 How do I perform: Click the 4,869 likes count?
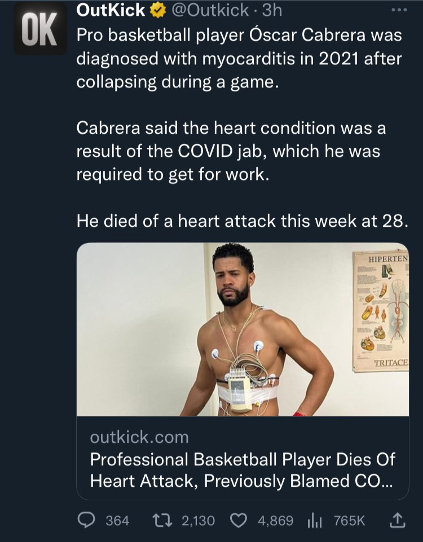[275, 521]
